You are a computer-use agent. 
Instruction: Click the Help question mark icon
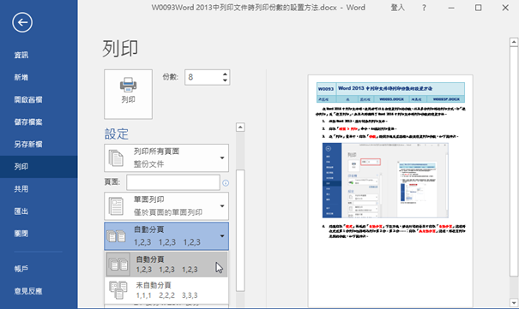click(x=424, y=8)
